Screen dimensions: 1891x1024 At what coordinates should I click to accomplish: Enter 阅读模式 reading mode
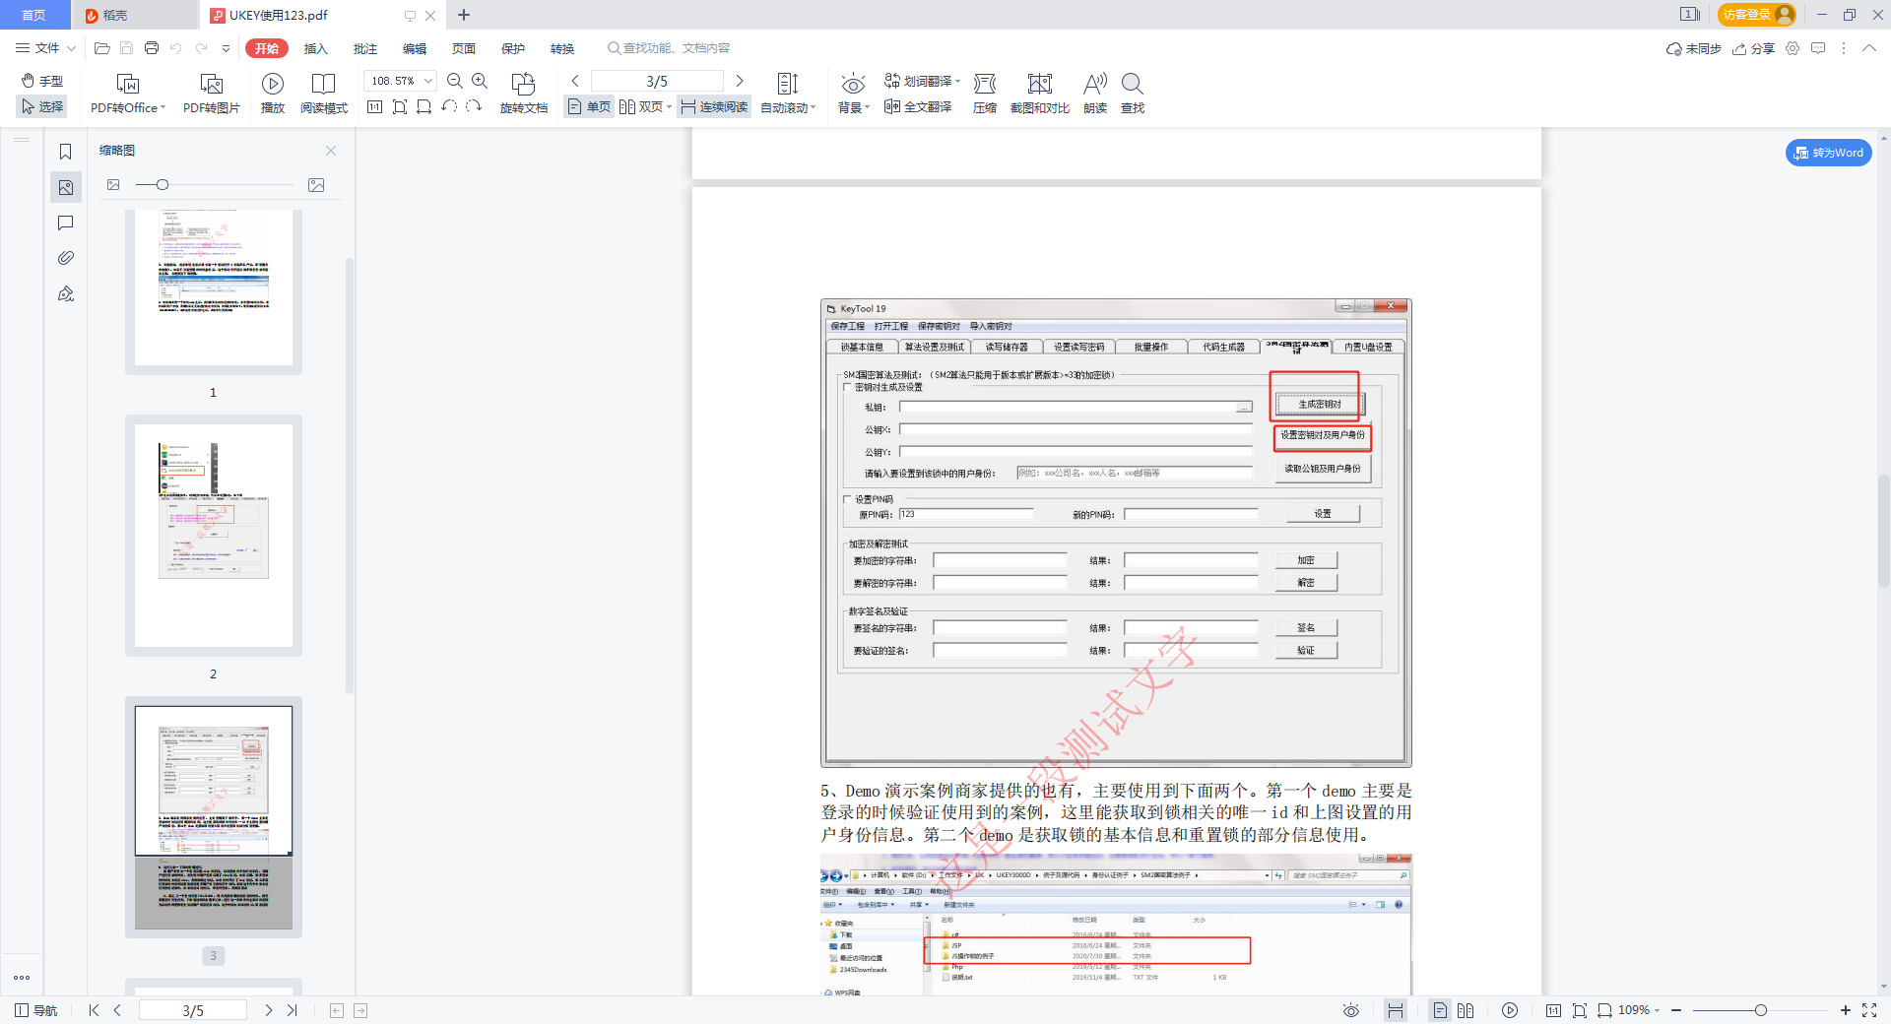324,93
